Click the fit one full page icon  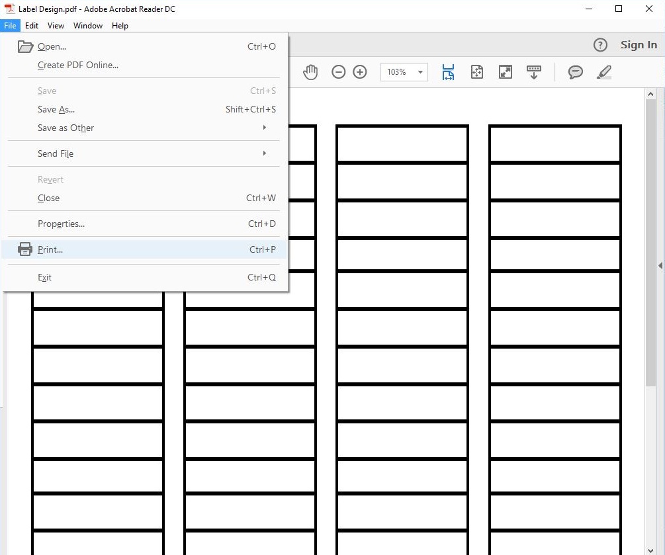pyautogui.click(x=477, y=72)
